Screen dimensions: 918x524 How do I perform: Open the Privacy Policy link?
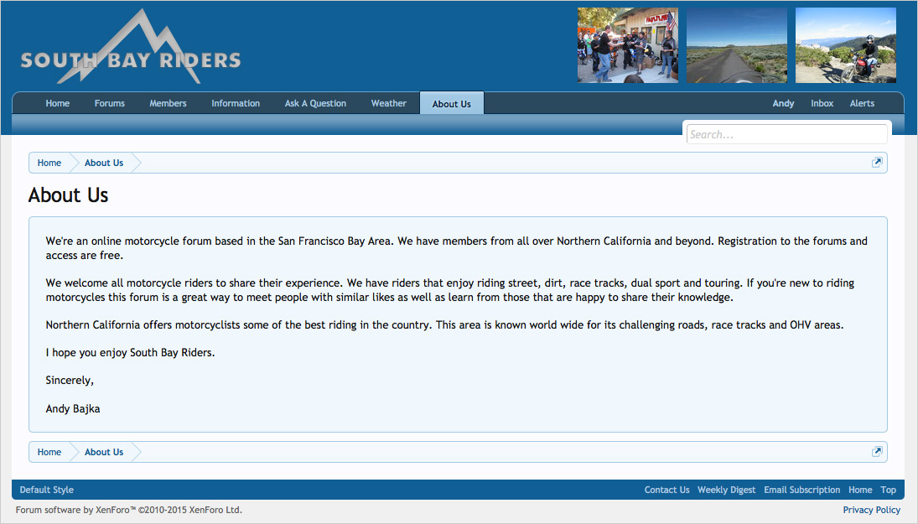click(x=872, y=510)
